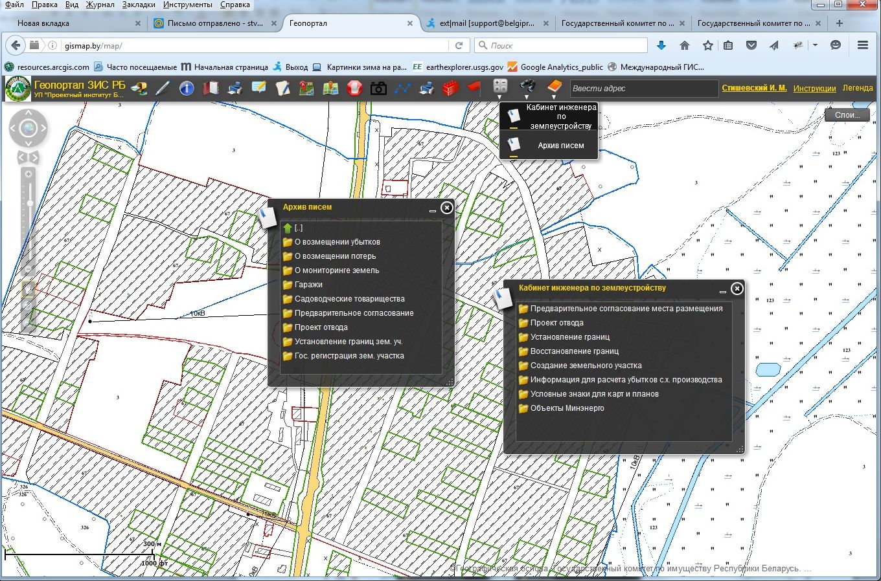This screenshot has height=581, width=881.
Task: Click the binoculars search icon
Action: tap(527, 86)
